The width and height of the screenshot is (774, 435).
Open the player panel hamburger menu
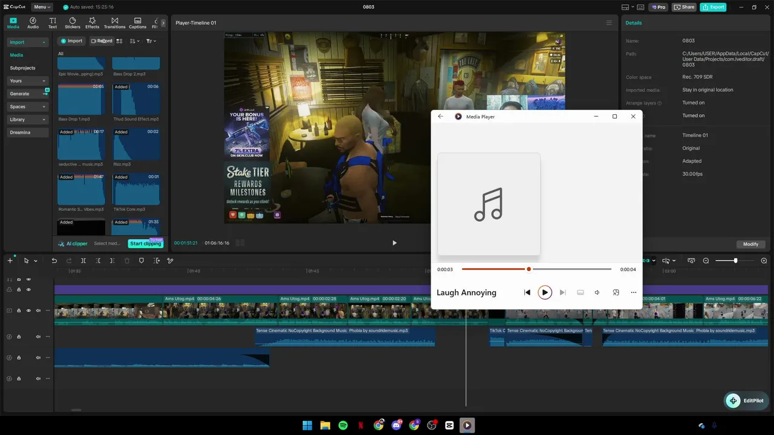click(609, 23)
